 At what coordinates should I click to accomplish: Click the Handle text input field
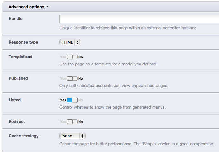click(x=139, y=19)
